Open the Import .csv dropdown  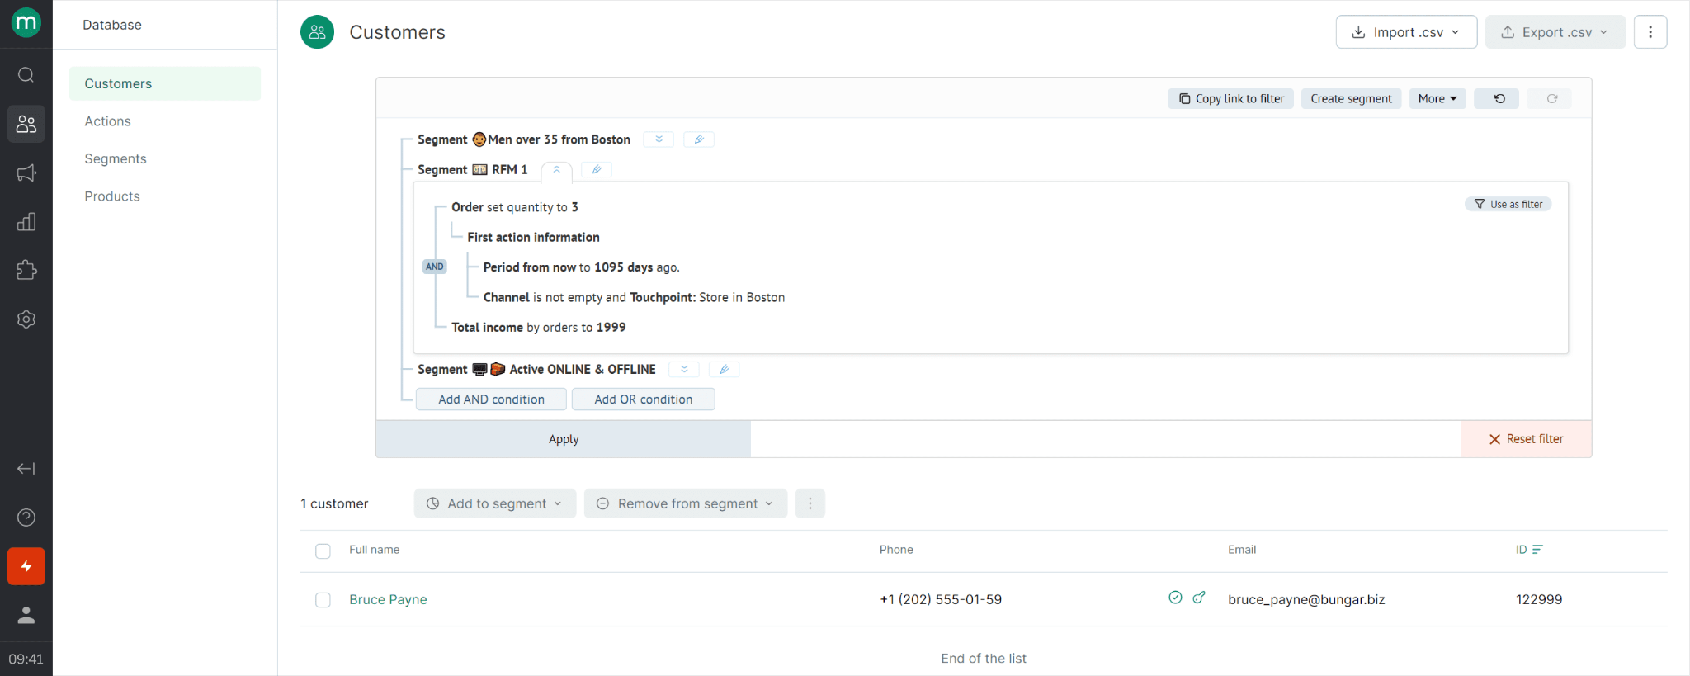(1406, 32)
